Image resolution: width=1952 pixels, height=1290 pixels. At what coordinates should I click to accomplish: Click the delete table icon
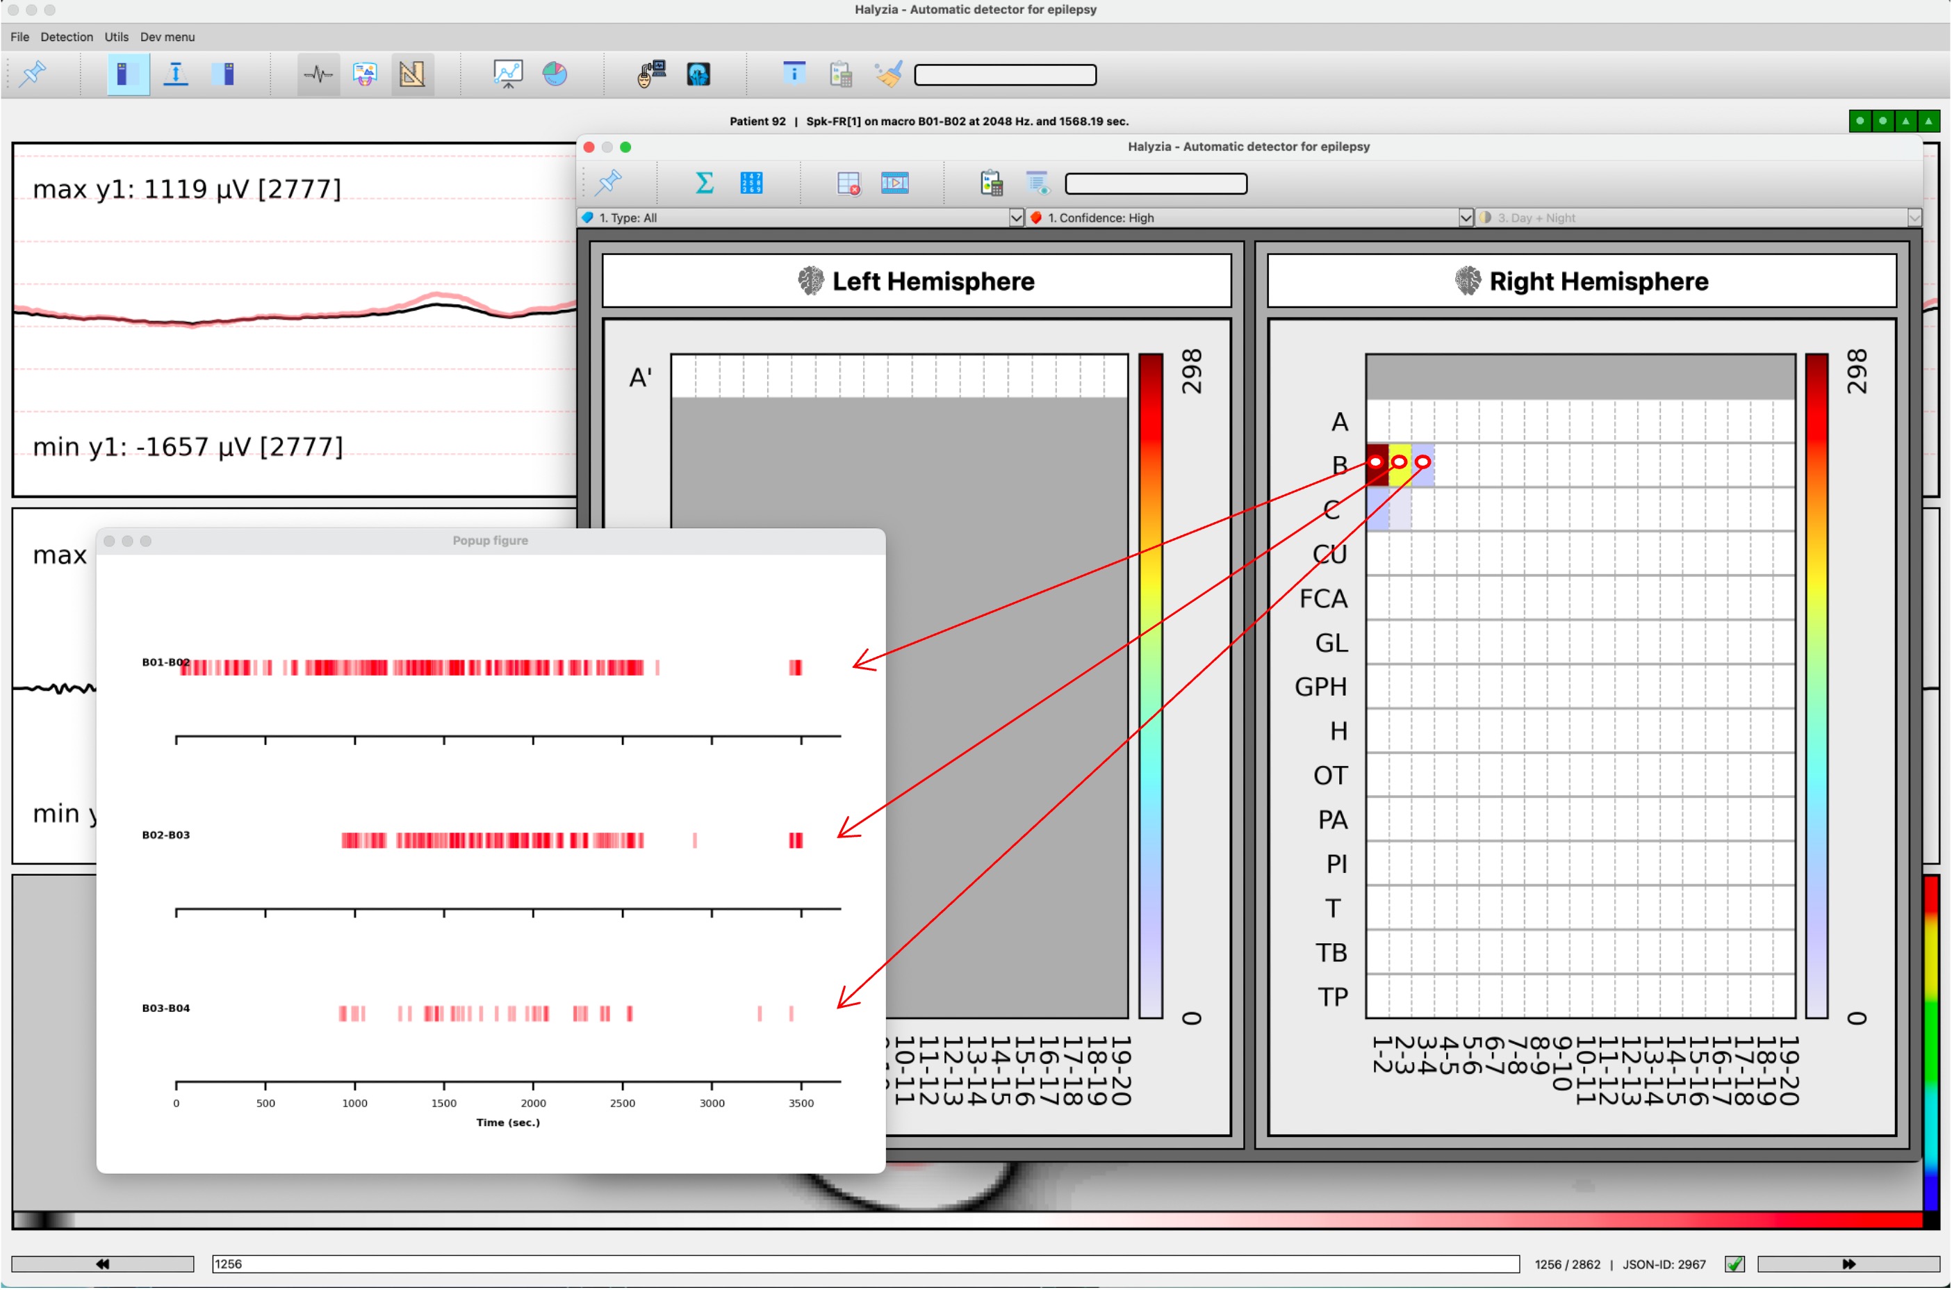pos(849,183)
